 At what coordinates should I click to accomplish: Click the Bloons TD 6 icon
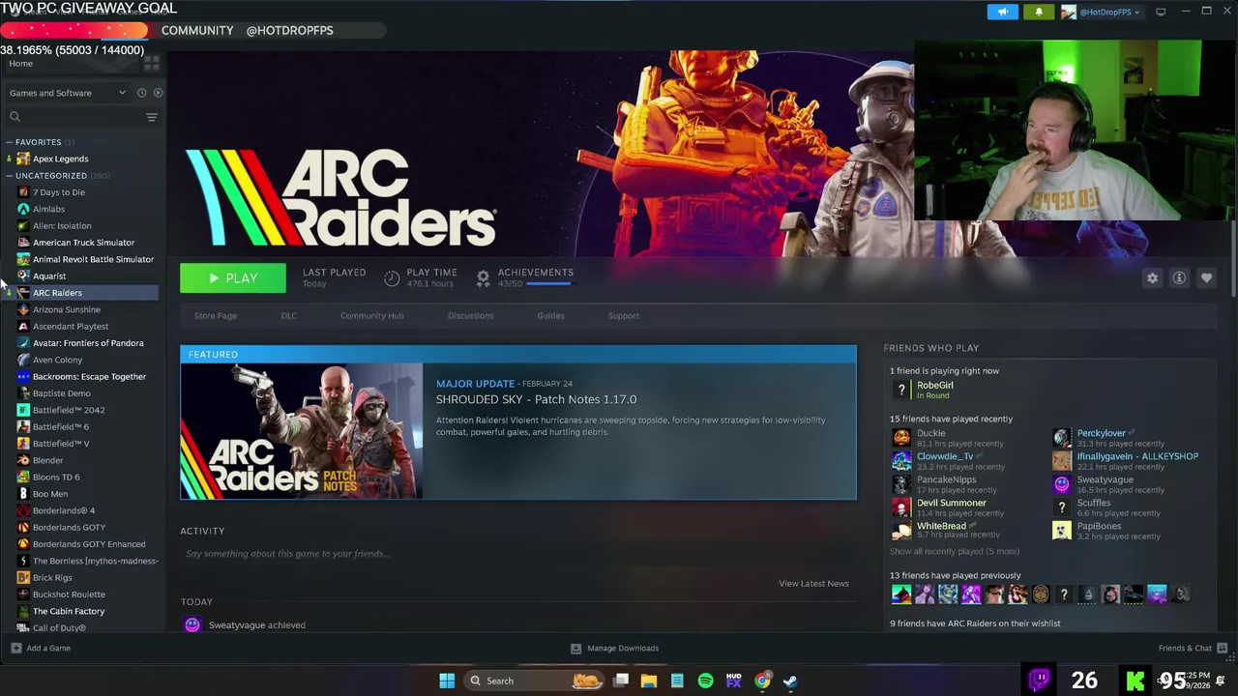[23, 477]
